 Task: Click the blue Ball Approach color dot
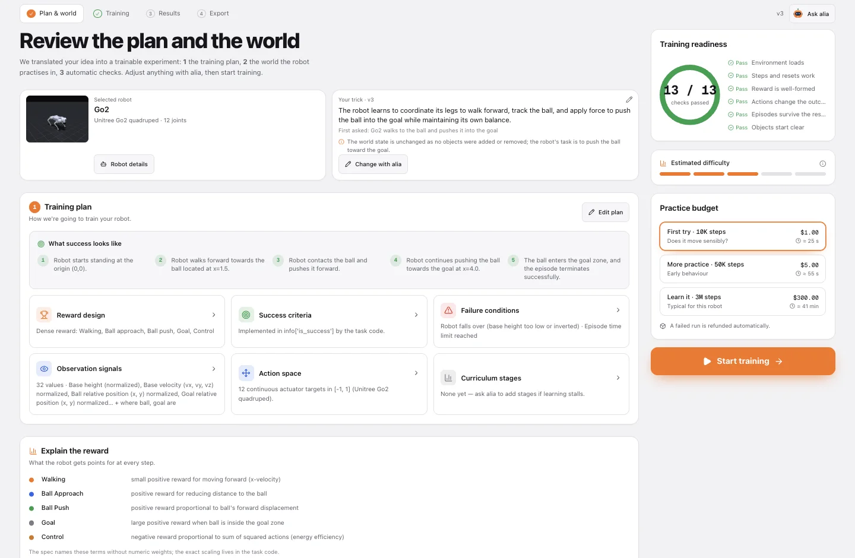(31, 494)
